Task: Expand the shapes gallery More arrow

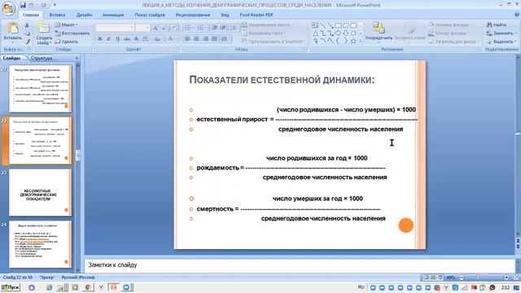Action: point(361,42)
